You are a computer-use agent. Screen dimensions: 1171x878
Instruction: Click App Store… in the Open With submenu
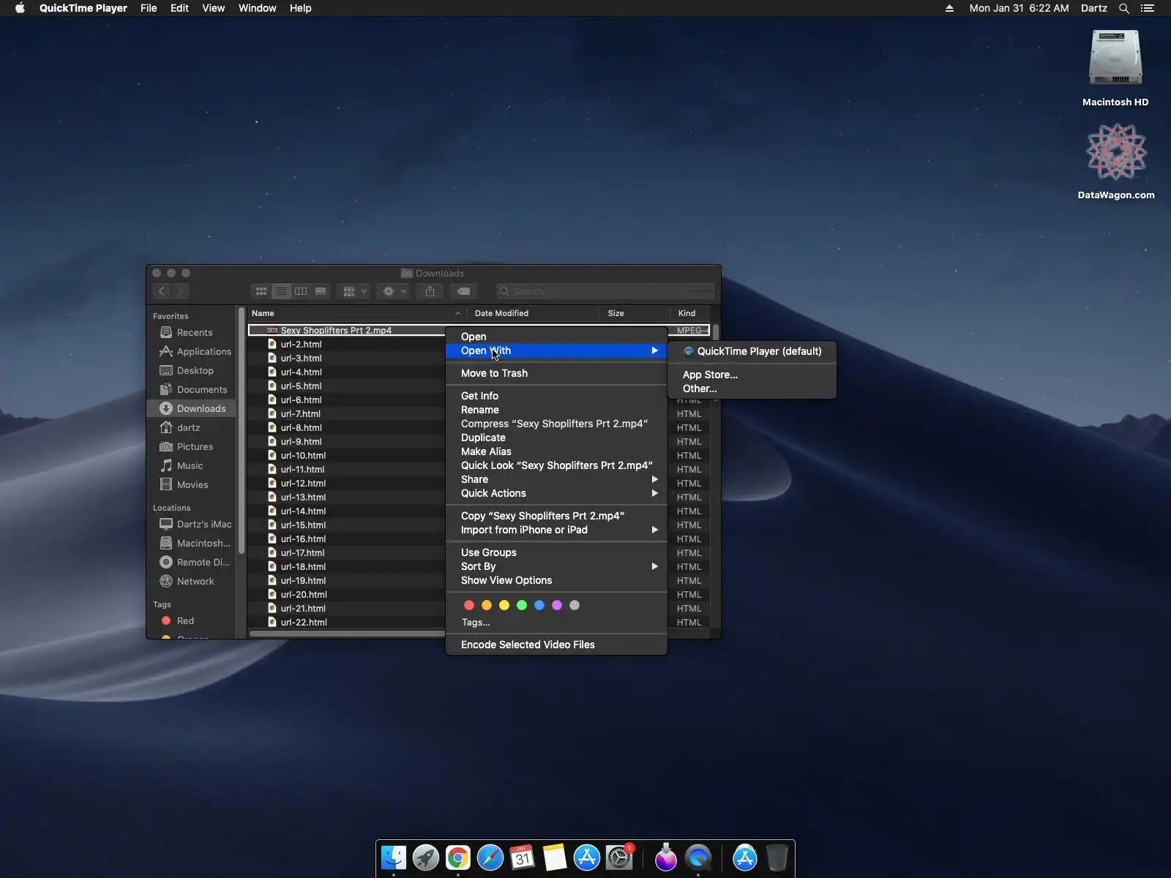click(x=752, y=375)
